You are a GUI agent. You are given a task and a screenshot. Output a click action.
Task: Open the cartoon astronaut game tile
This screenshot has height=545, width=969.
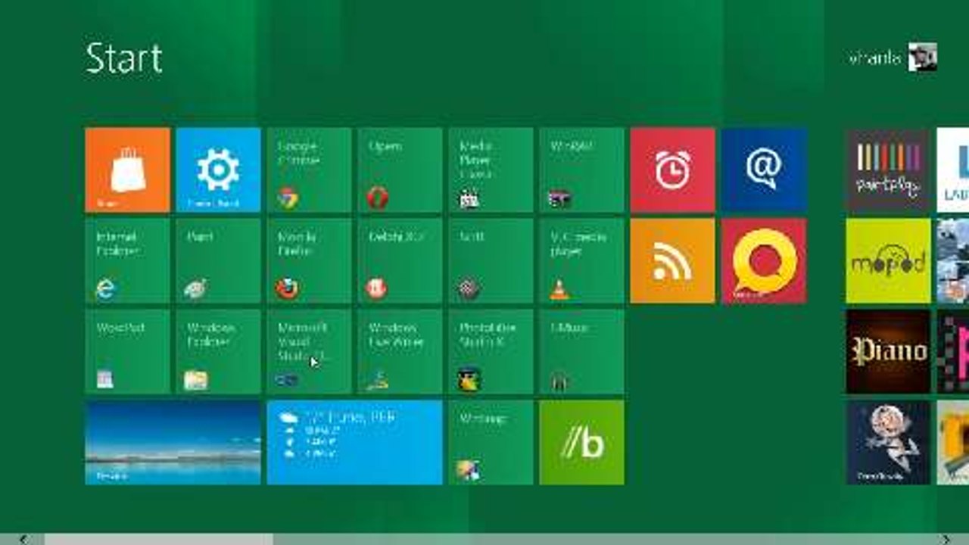click(x=888, y=442)
